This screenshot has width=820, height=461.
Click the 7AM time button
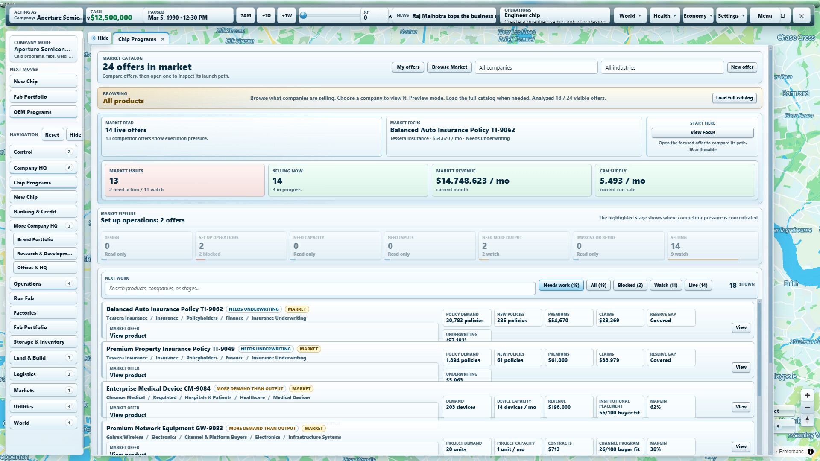pos(246,16)
